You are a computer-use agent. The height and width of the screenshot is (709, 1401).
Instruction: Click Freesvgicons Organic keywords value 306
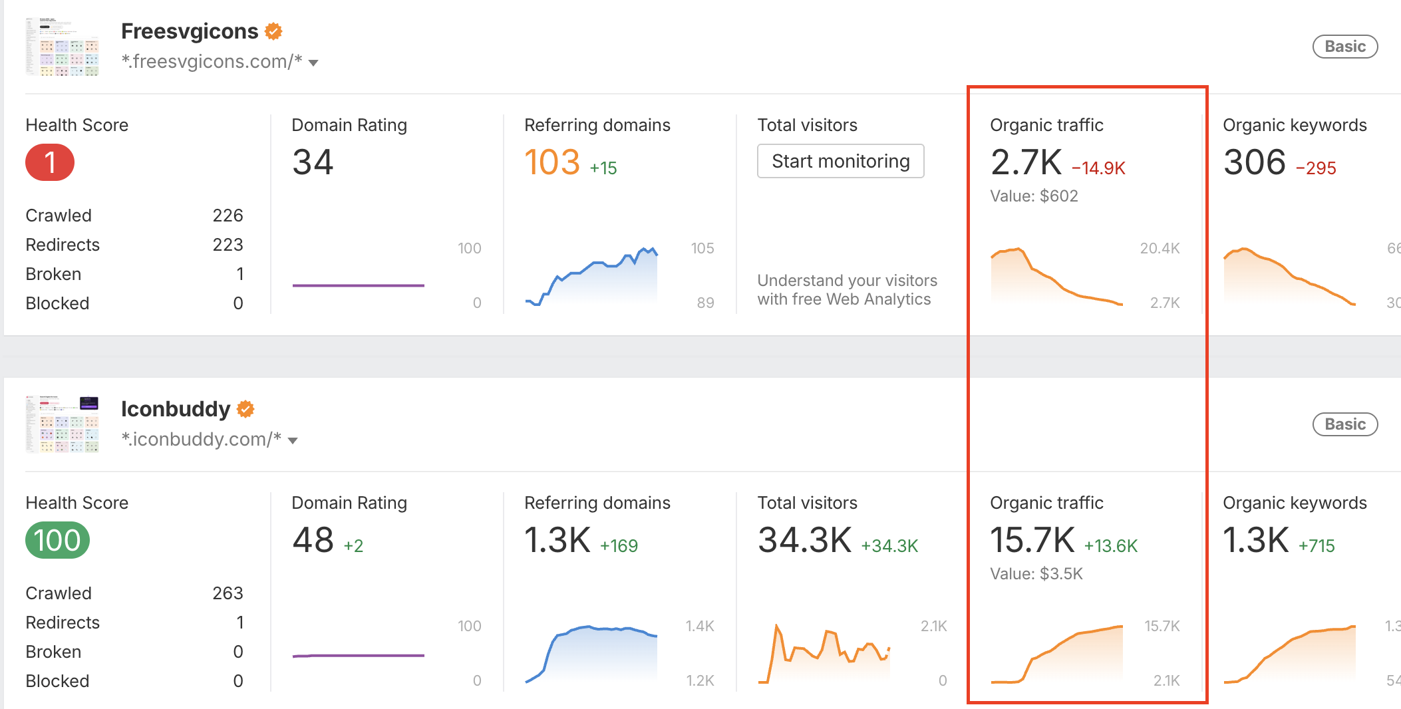click(x=1255, y=162)
